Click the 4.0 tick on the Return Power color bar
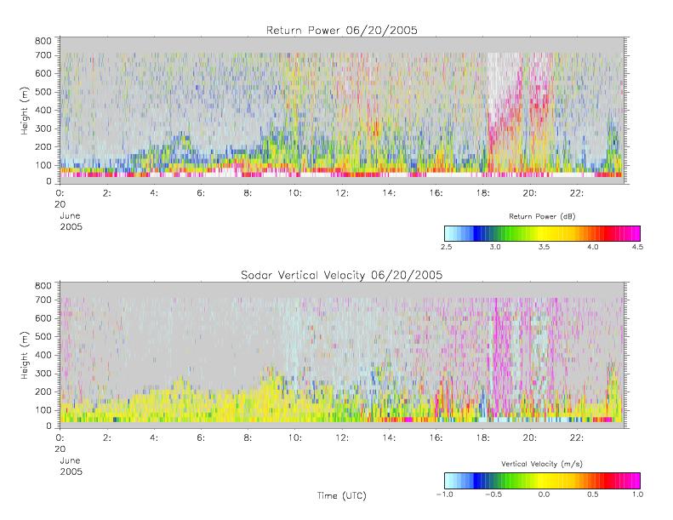The height and width of the screenshot is (520, 673). [x=593, y=247]
